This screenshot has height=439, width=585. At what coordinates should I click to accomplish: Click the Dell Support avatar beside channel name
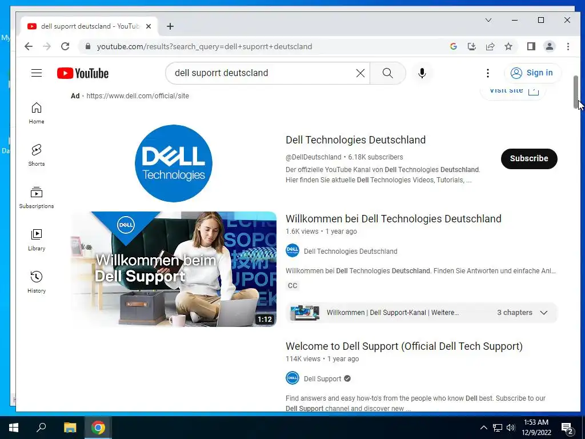(292, 378)
